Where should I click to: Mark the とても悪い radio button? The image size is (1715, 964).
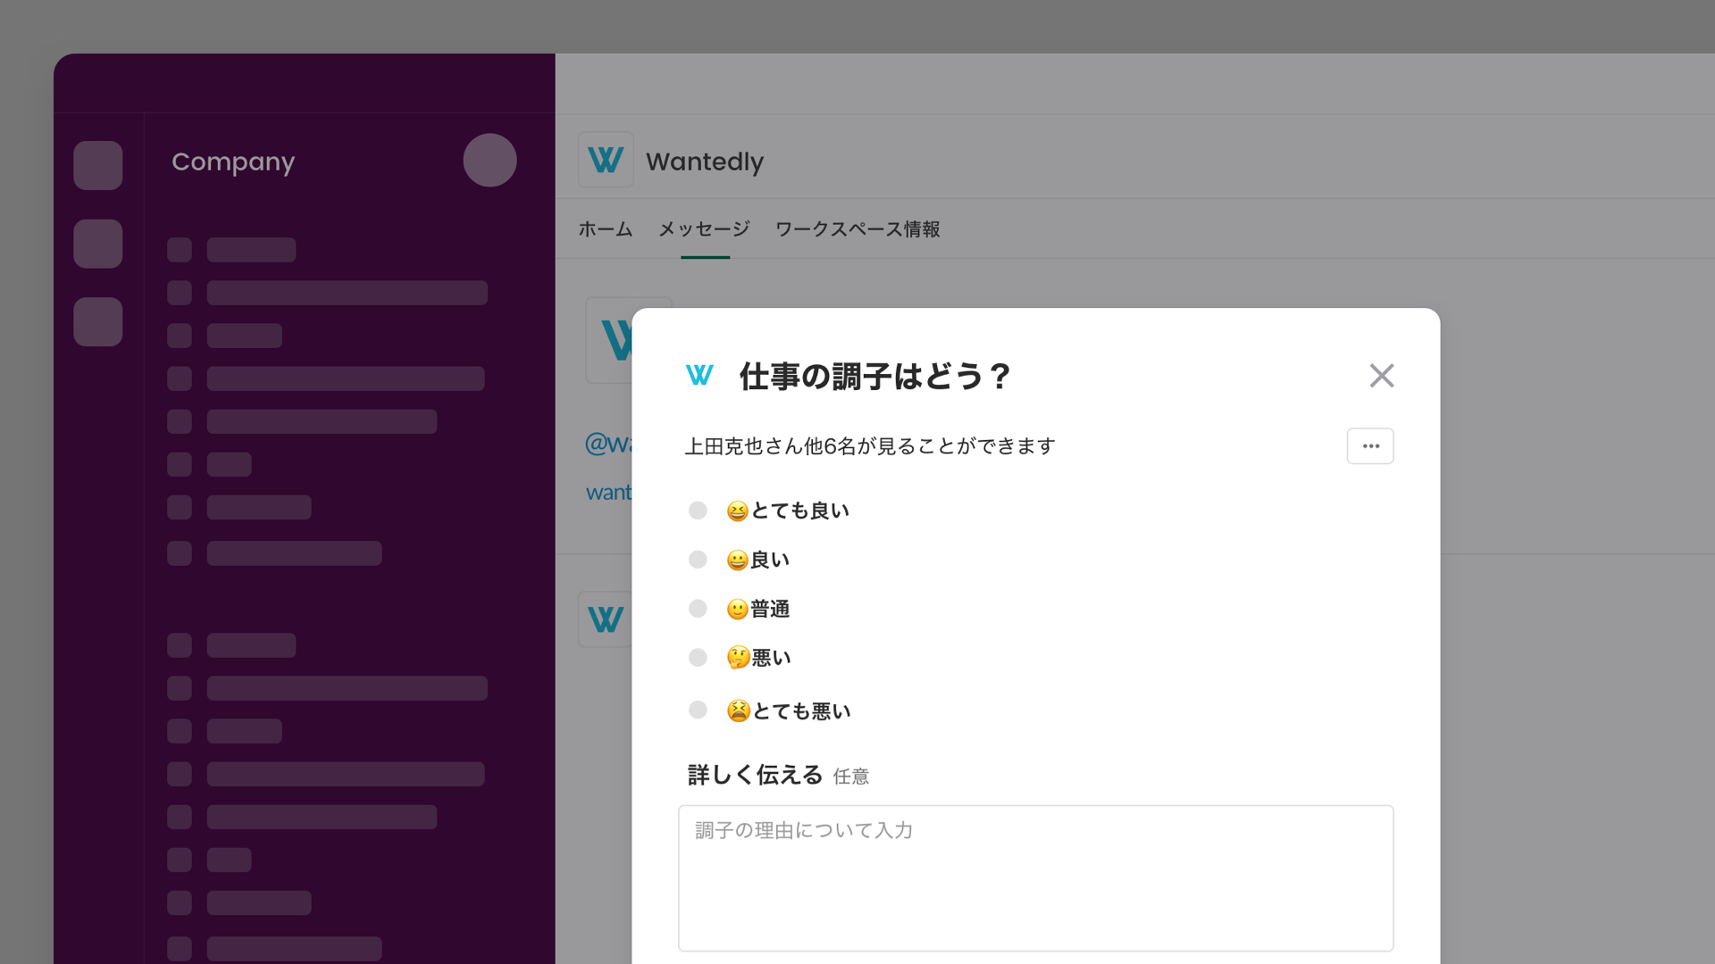click(698, 710)
